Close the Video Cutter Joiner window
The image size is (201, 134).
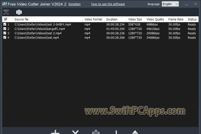click(195, 4)
